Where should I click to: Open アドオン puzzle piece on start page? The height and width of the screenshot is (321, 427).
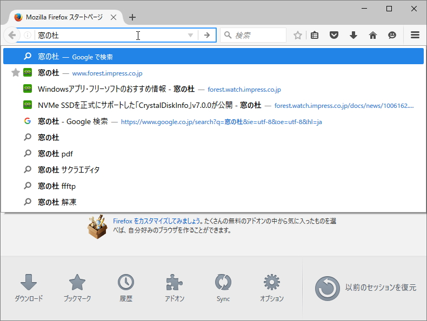[175, 288]
